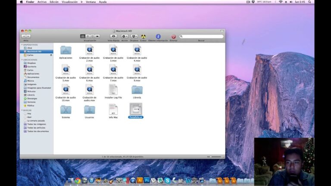Select Grabación de audio 4.mov file
331x186 pixels.
pyautogui.click(x=137, y=50)
